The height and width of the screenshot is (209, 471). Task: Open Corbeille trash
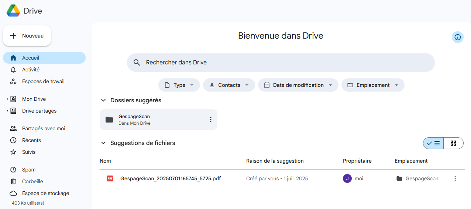click(x=44, y=181)
